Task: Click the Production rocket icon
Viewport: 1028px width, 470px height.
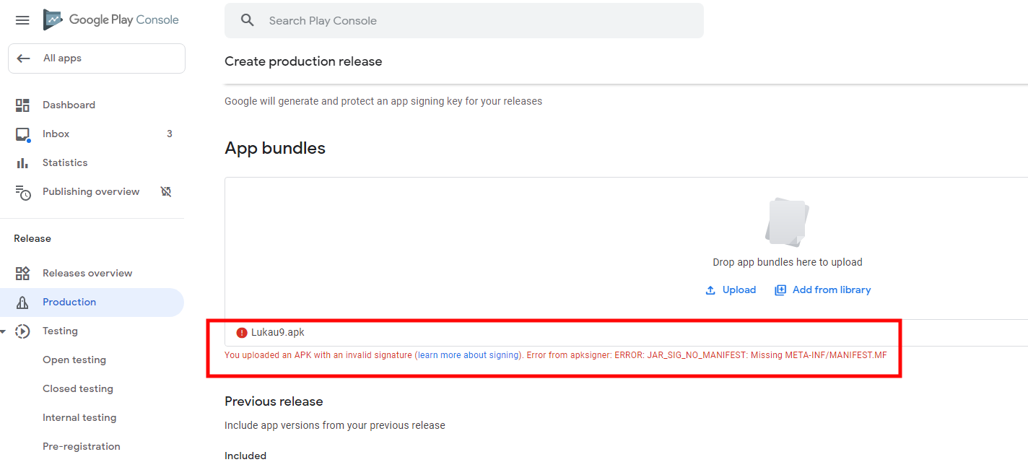Action: (22, 303)
